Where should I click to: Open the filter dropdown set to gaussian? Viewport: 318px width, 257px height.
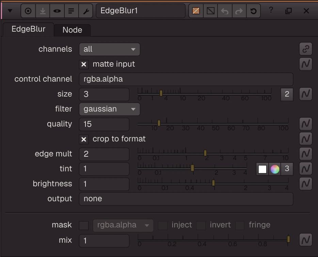110,109
